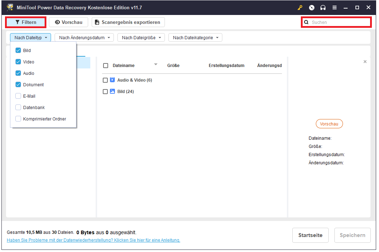Click Scanergebnis exportieren toolbar button
Viewport: 379px width, 252px height.
coord(128,22)
